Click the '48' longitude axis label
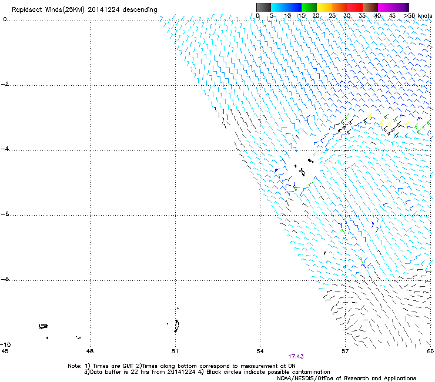Screen dimensions: 435x382 [90, 351]
